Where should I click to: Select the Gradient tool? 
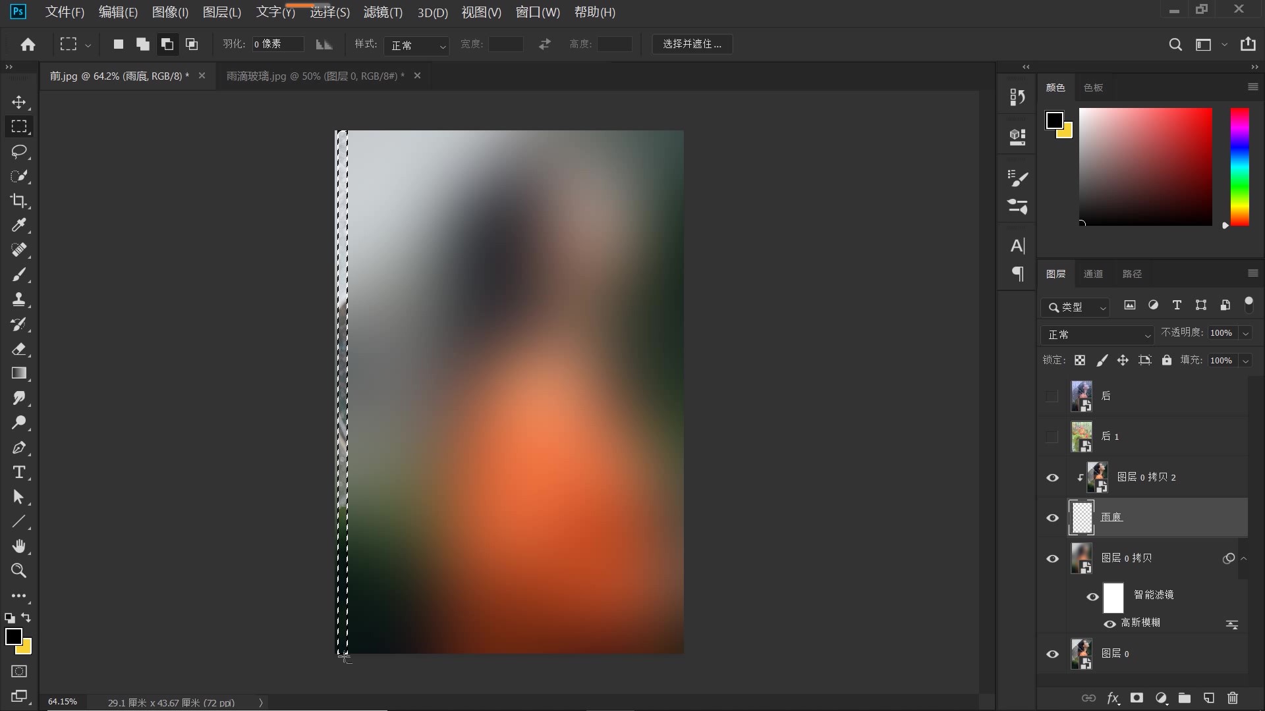tap(19, 373)
